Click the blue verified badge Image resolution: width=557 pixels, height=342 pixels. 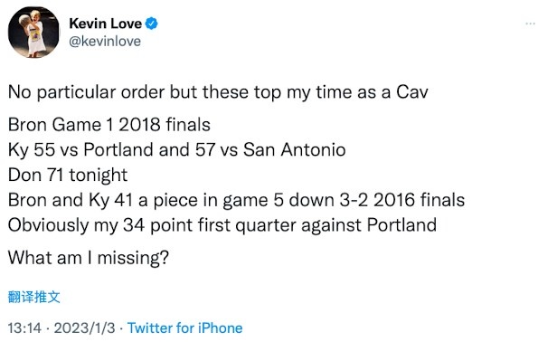tap(152, 24)
